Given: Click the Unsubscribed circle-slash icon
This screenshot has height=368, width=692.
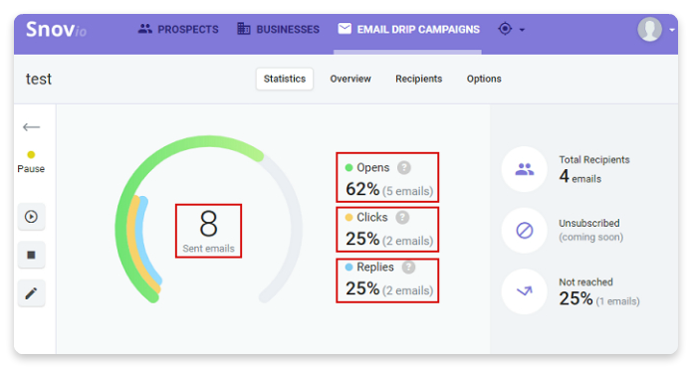Looking at the screenshot, I should 525,230.
